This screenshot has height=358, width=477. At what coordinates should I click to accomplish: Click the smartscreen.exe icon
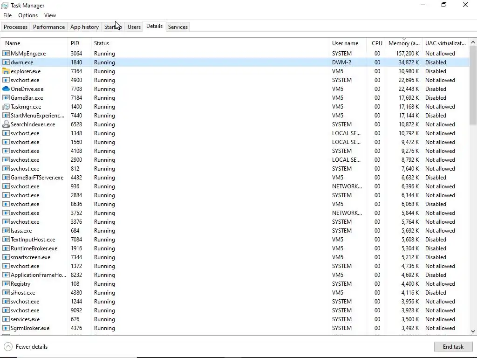[6, 257]
